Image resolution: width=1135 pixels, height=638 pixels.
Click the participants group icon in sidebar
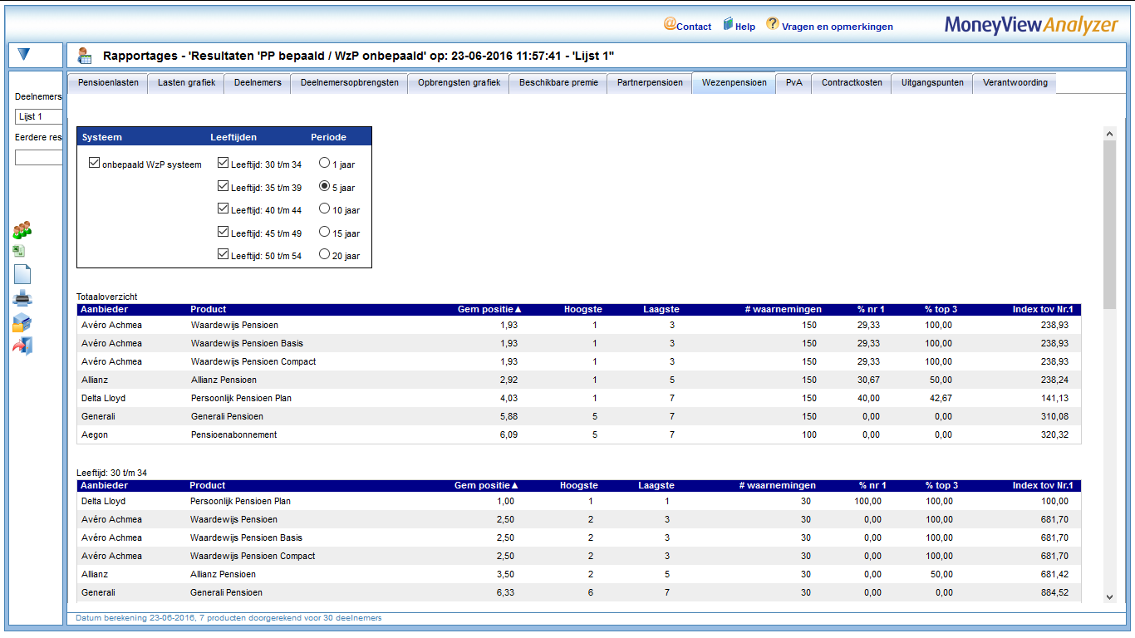(22, 230)
